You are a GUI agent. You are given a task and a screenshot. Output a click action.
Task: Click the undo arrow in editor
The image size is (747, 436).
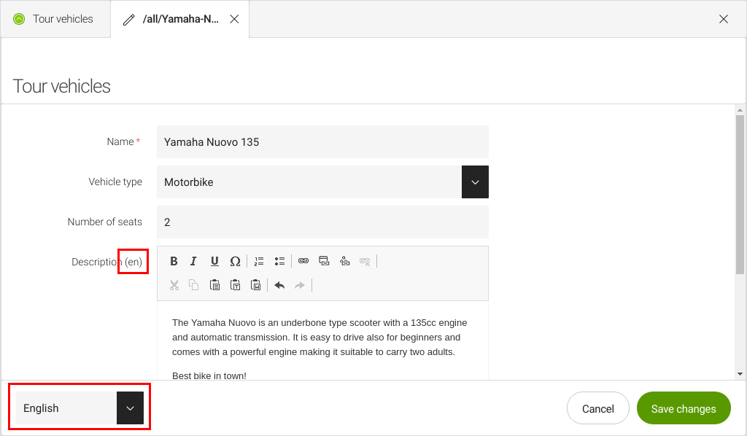pos(279,285)
